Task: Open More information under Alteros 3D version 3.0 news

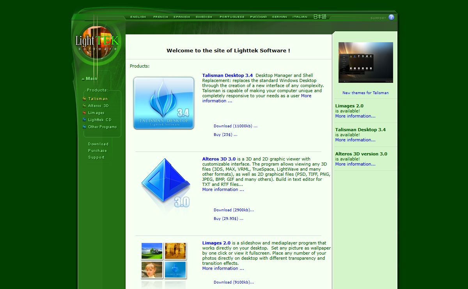Action: tap(355, 164)
